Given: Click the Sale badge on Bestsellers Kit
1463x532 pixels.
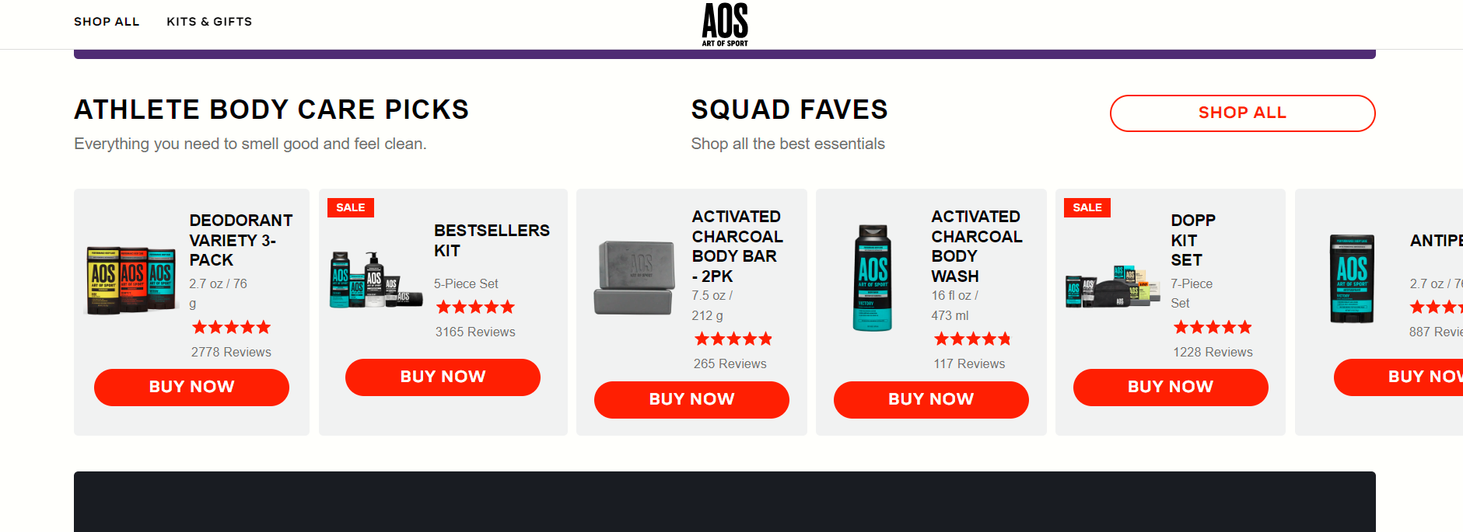Looking at the screenshot, I should 351,207.
